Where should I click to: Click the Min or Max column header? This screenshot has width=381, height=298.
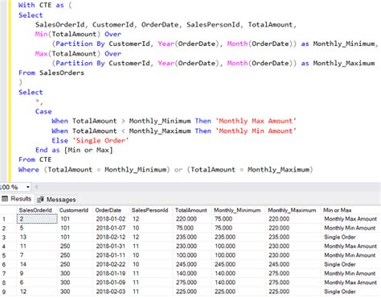point(338,210)
